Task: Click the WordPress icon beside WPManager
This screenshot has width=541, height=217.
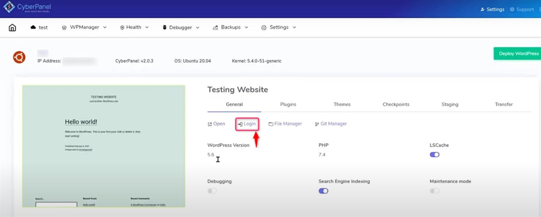Action: point(64,27)
